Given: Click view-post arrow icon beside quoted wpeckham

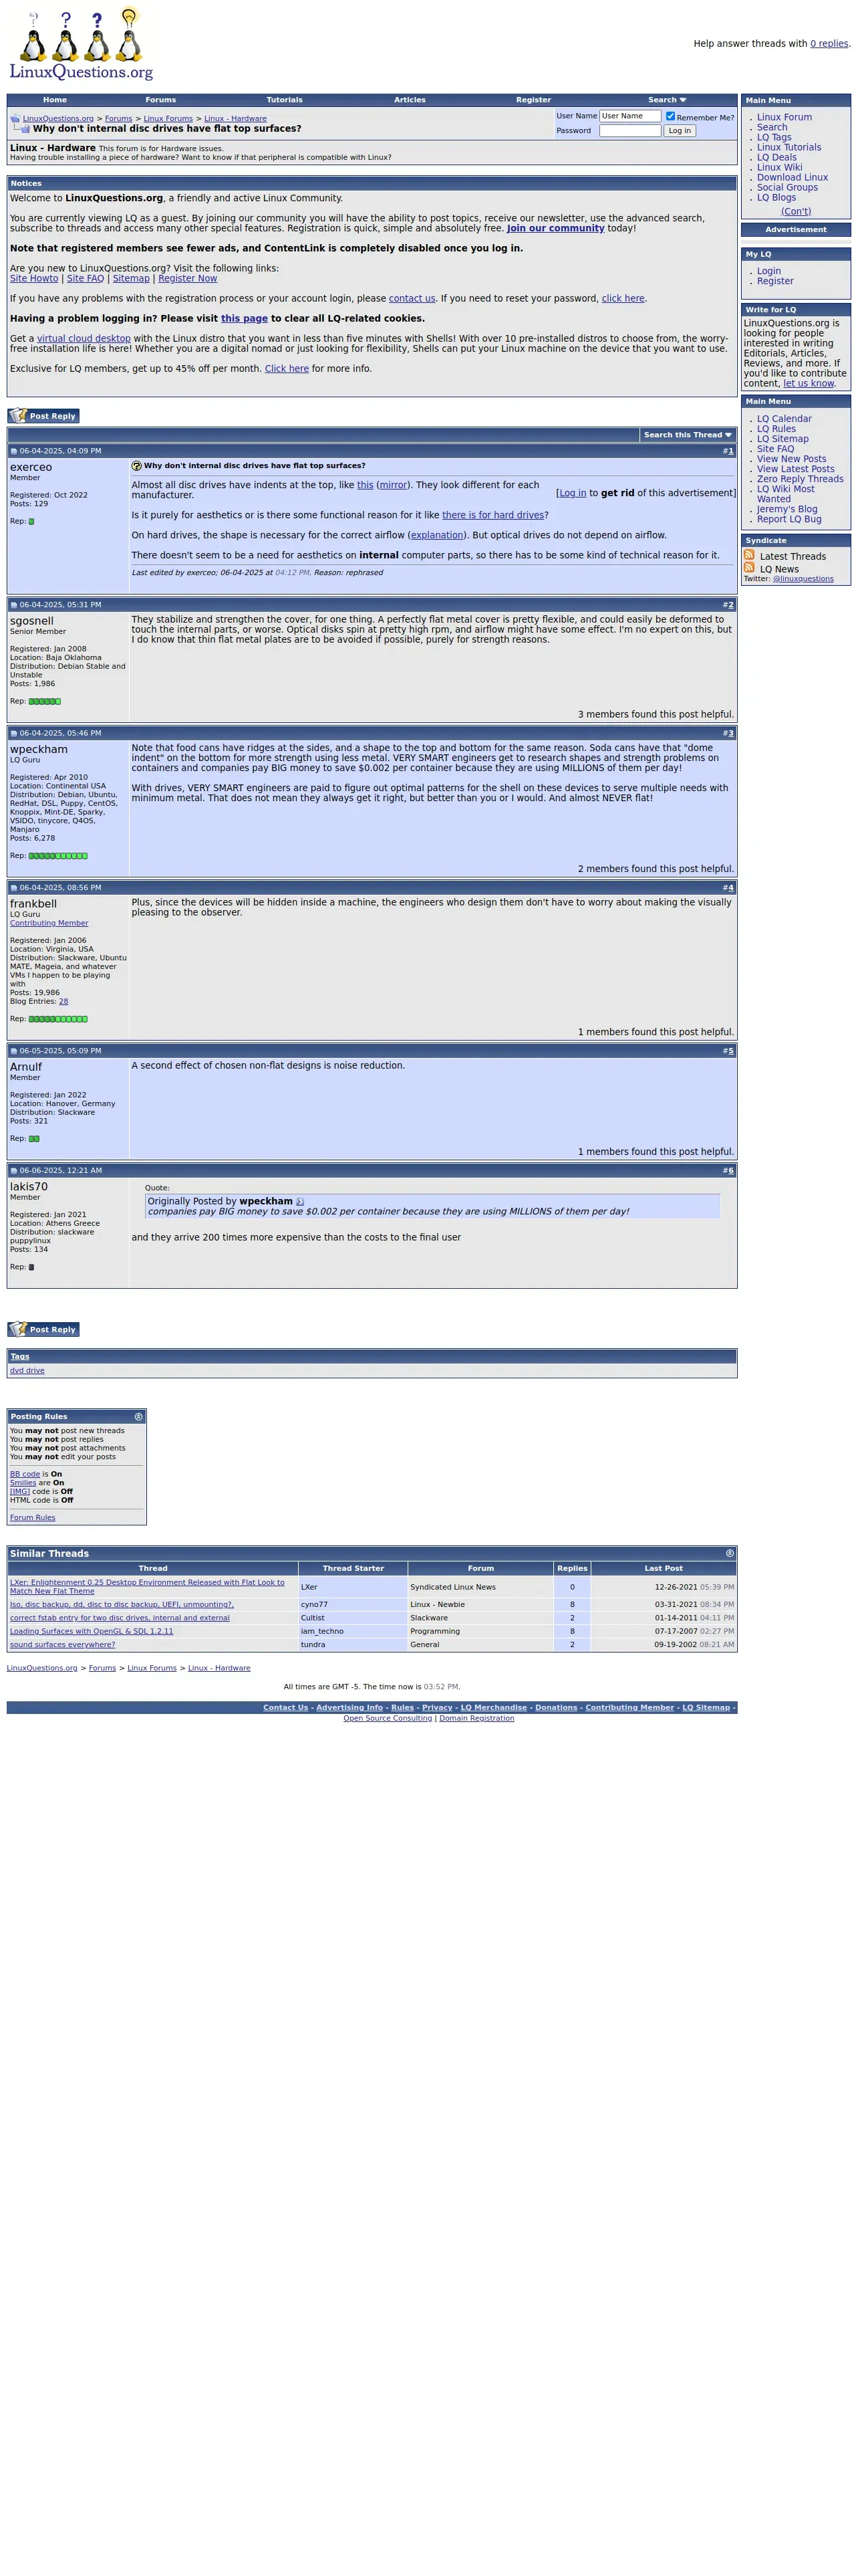Looking at the screenshot, I should pos(299,1202).
